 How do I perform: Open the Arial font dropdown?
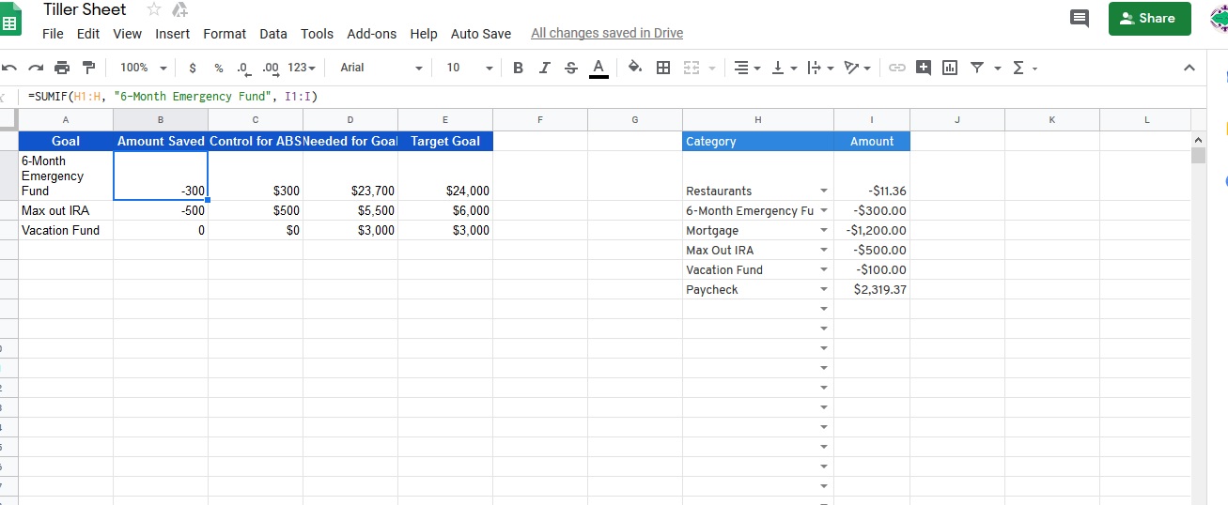tap(381, 68)
